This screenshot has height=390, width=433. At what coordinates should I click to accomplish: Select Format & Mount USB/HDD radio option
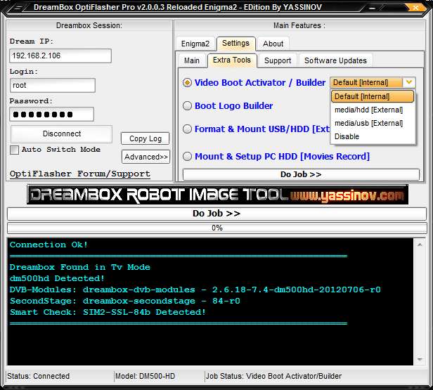[187, 129]
